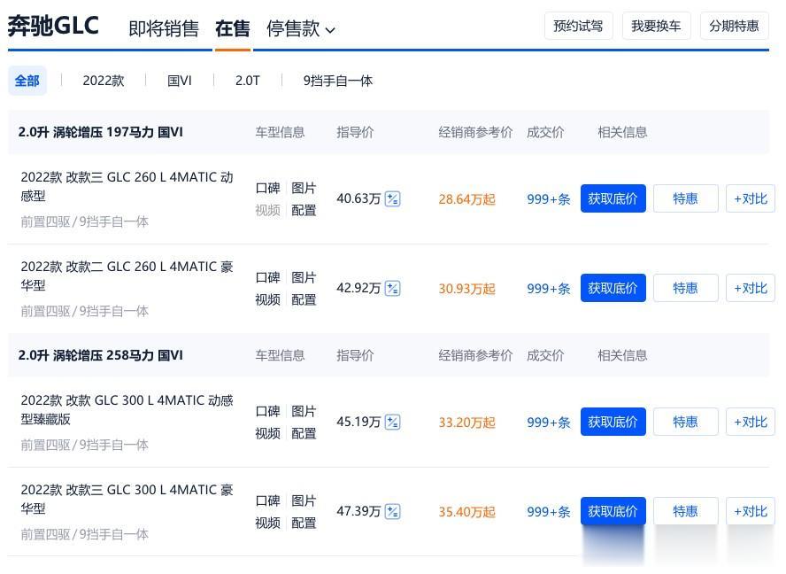Image resolution: width=786 pixels, height=574 pixels.
Task: Open 999+条 deals for GLC 260 L 动感型
Action: [x=549, y=199]
